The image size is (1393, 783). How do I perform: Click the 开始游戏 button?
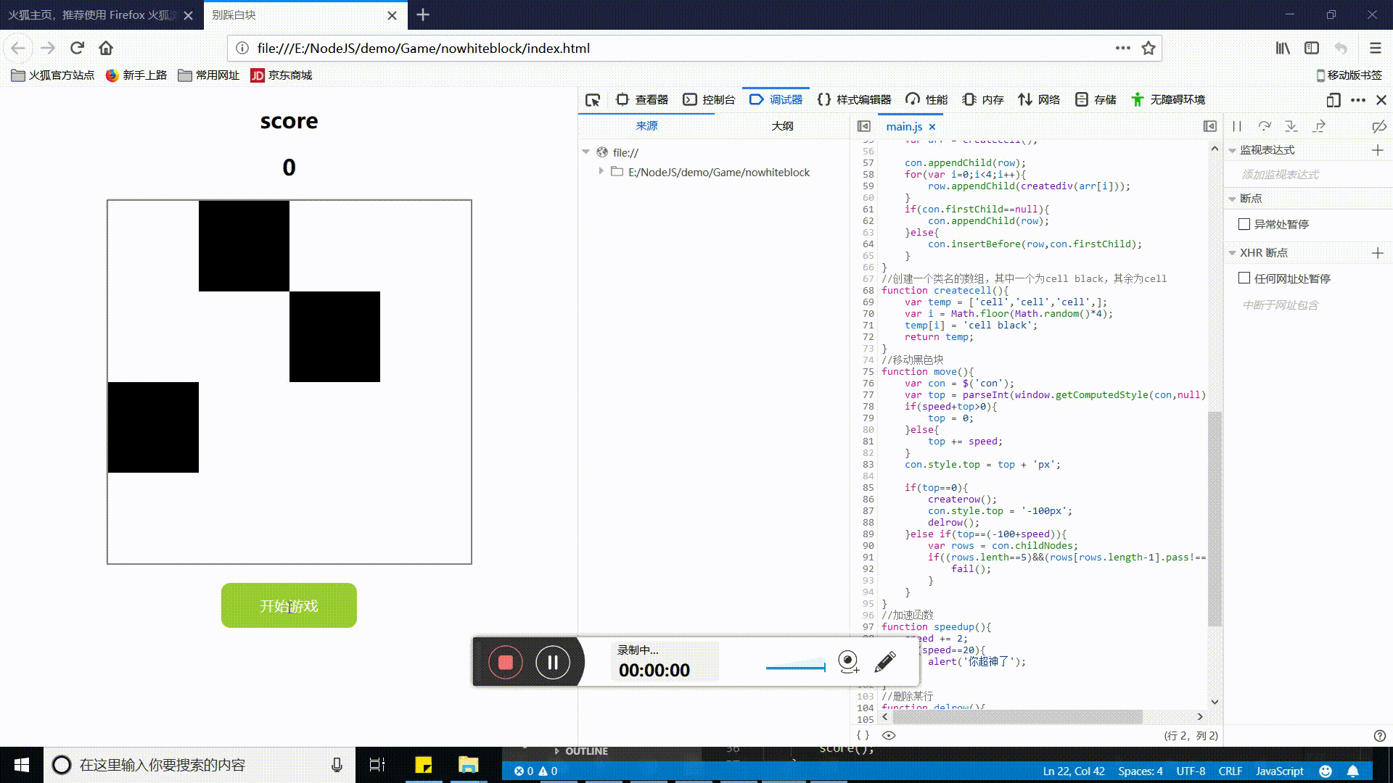289,605
